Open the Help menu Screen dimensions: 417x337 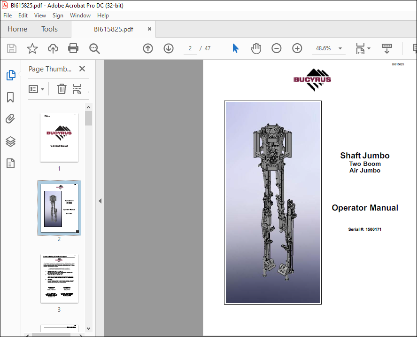coord(103,16)
